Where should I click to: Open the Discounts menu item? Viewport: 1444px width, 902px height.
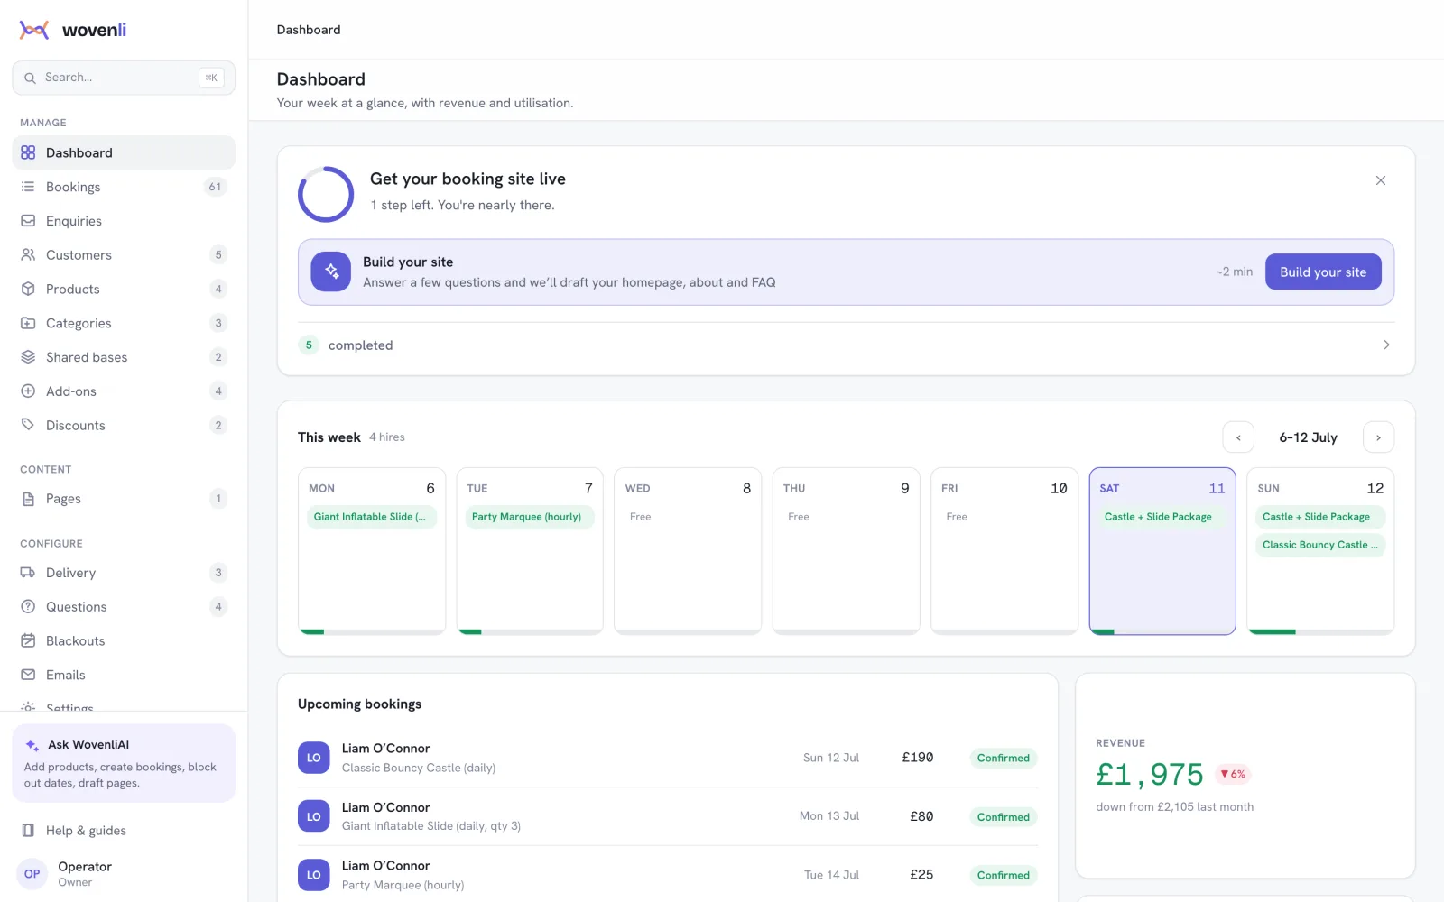pos(124,425)
